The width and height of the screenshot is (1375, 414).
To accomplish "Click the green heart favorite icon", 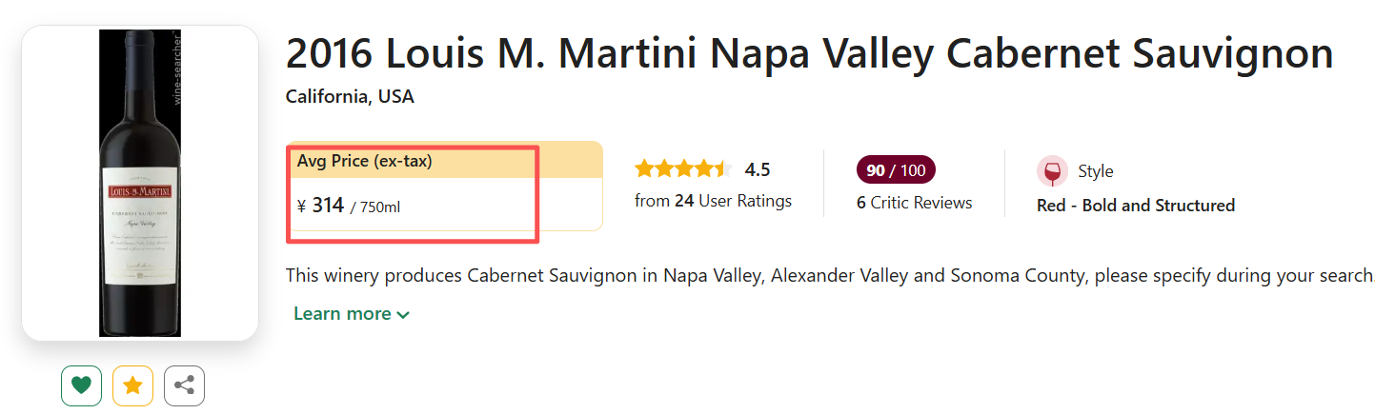I will [x=81, y=385].
